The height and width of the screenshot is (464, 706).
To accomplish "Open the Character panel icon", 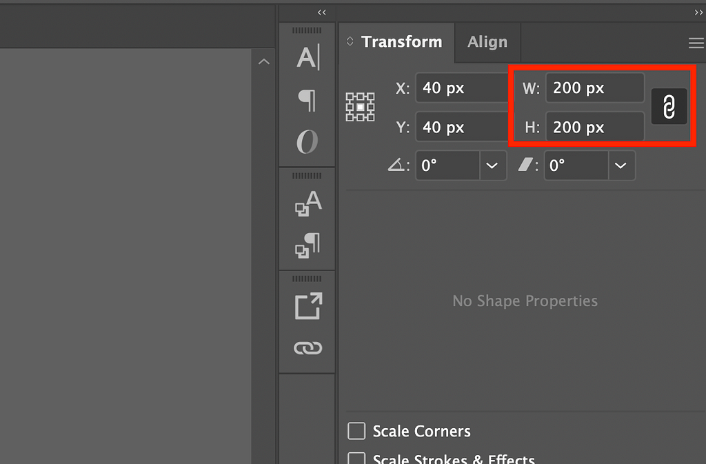I will pyautogui.click(x=308, y=57).
